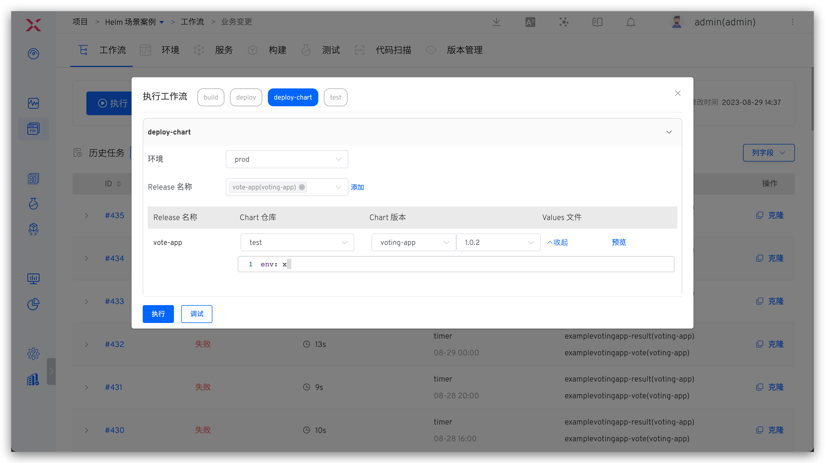This screenshot has height=463, width=825.
Task: Remove the vote-app(voting-app) release tag
Action: 302,187
